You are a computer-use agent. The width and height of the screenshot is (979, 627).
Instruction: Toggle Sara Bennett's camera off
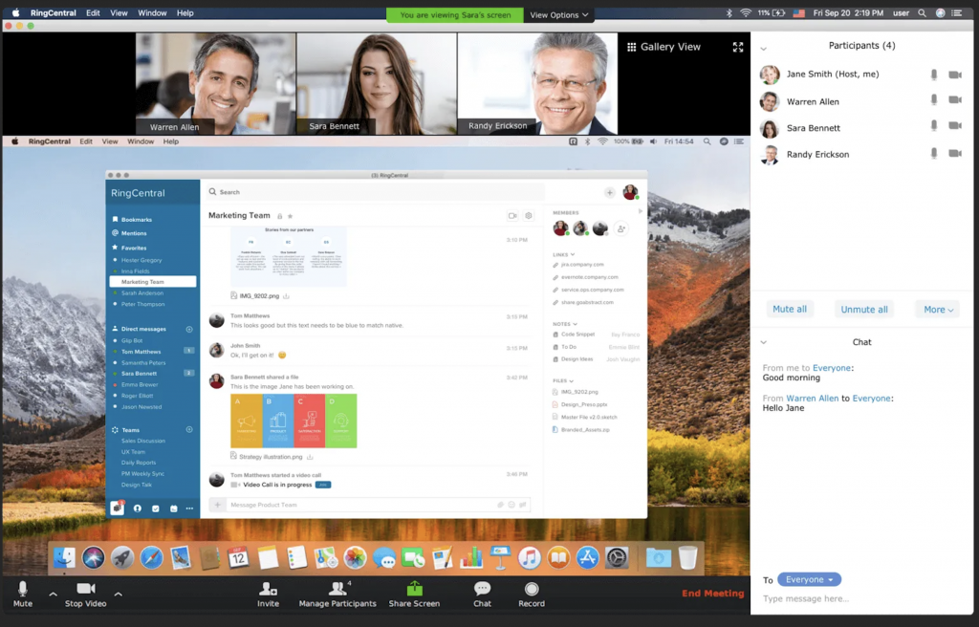click(955, 127)
